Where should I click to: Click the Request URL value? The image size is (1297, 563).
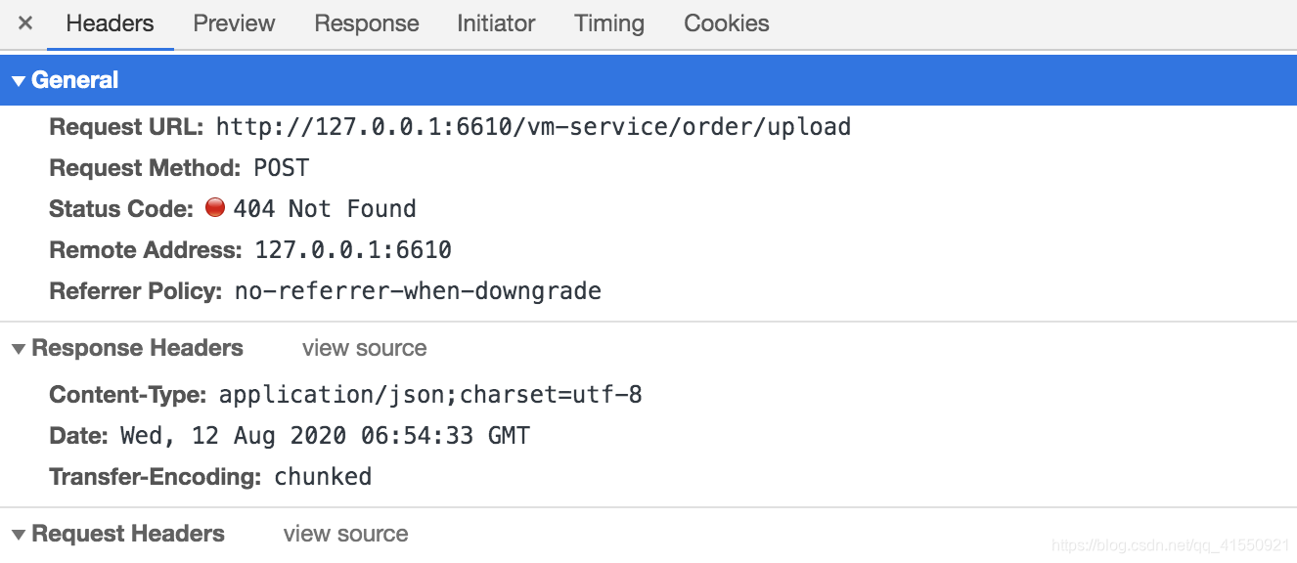(533, 126)
